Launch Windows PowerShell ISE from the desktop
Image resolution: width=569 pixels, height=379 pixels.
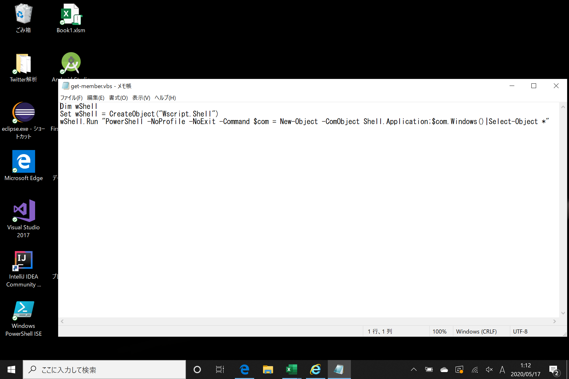click(23, 310)
